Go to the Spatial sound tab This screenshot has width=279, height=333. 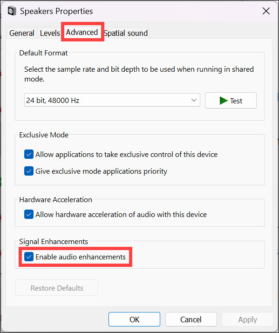pyautogui.click(x=126, y=33)
